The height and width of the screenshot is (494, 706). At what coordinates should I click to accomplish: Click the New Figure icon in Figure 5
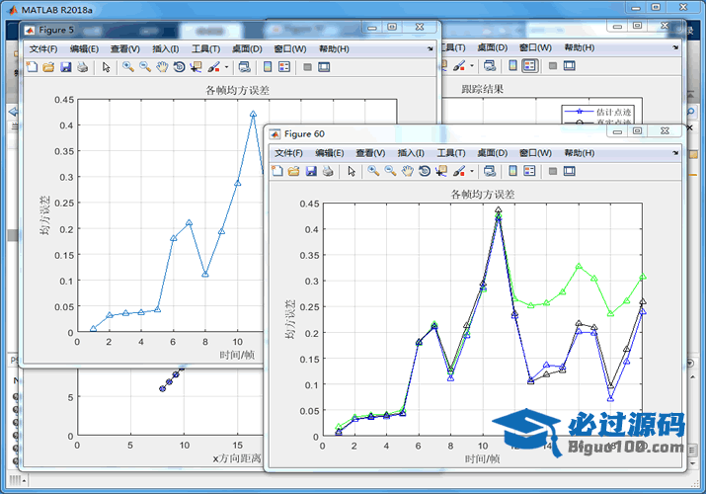(32, 66)
